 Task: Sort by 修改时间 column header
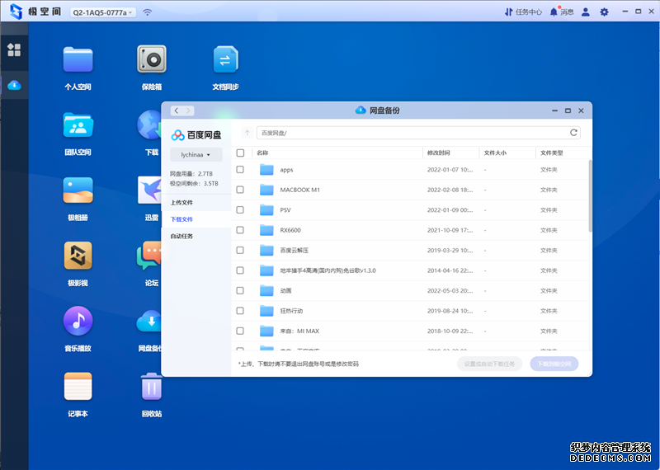(x=439, y=153)
